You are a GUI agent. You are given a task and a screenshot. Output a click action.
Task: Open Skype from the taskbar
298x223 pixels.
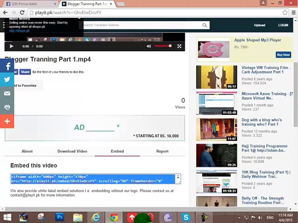pos(186,217)
